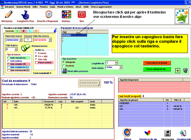The image size is (191, 140).
Task: Click the application icon in title bar
Action: tap(2, 2)
